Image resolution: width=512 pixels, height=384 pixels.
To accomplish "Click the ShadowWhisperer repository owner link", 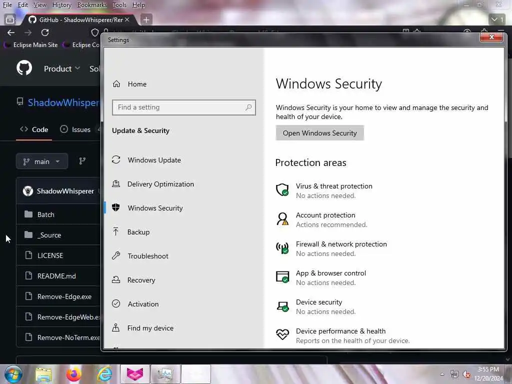I will click(63, 102).
